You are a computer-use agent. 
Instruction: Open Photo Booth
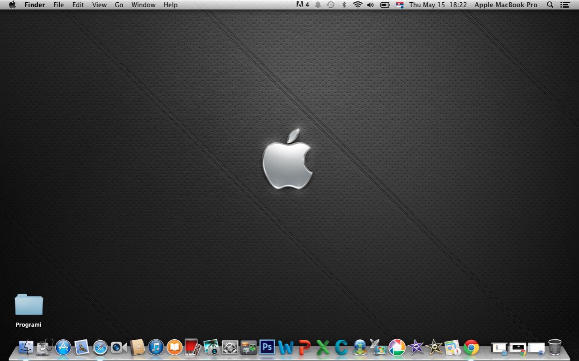(x=192, y=348)
